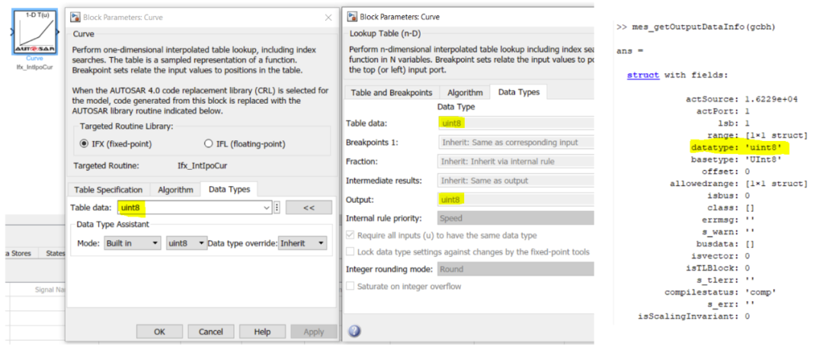Collapse Data Type Assistant with << button
This screenshot has height=356, width=823.
(x=309, y=207)
